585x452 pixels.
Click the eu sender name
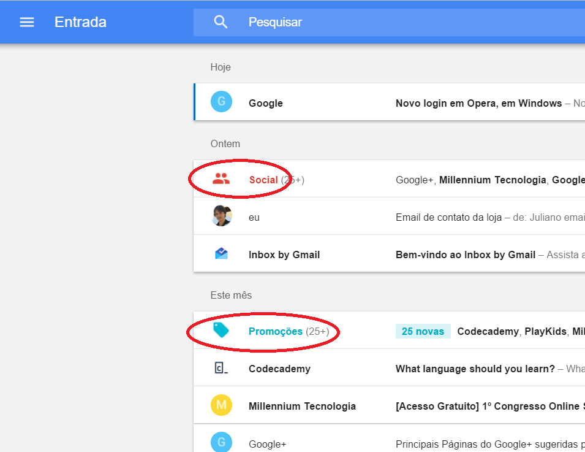(254, 217)
